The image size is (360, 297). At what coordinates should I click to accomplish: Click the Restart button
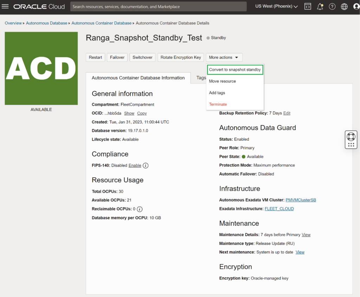click(x=95, y=57)
